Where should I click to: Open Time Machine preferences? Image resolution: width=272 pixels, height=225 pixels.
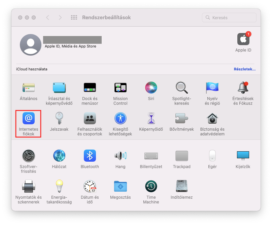coord(151,186)
